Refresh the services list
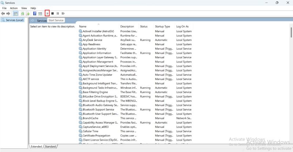 coord(22,14)
